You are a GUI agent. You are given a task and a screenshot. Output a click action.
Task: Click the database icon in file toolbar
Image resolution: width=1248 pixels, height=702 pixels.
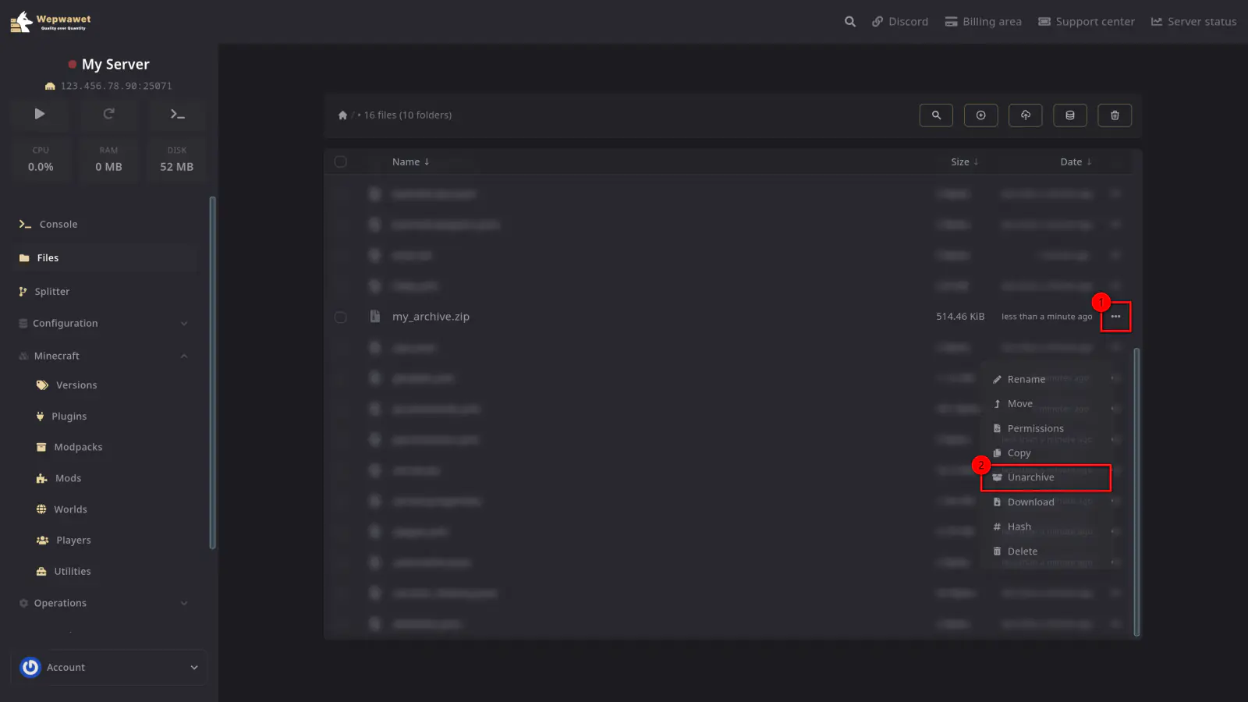pyautogui.click(x=1070, y=115)
